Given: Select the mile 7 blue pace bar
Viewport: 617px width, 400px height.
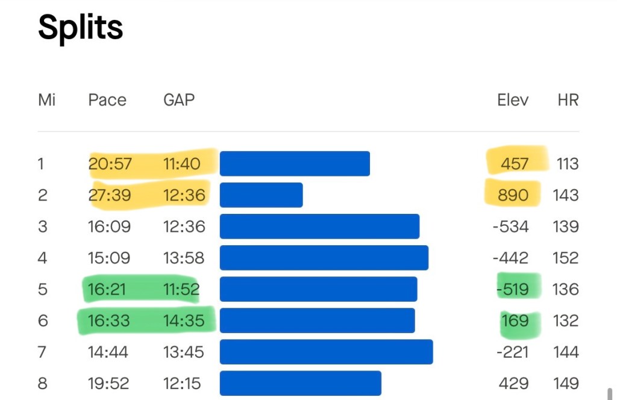Looking at the screenshot, I should (x=326, y=352).
